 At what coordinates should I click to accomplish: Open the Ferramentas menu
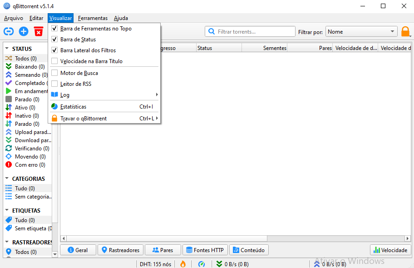point(93,18)
